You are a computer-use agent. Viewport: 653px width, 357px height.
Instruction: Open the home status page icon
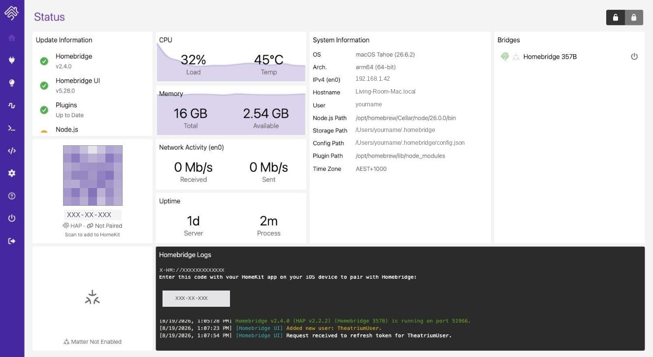coord(12,38)
